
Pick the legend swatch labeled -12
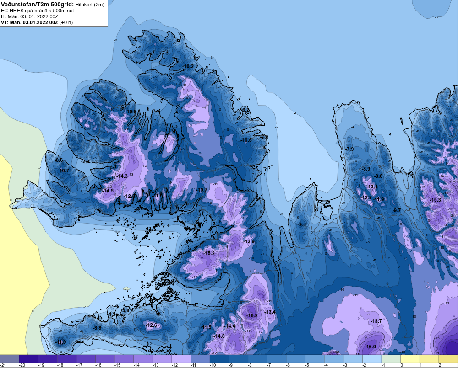tap(181, 359)
